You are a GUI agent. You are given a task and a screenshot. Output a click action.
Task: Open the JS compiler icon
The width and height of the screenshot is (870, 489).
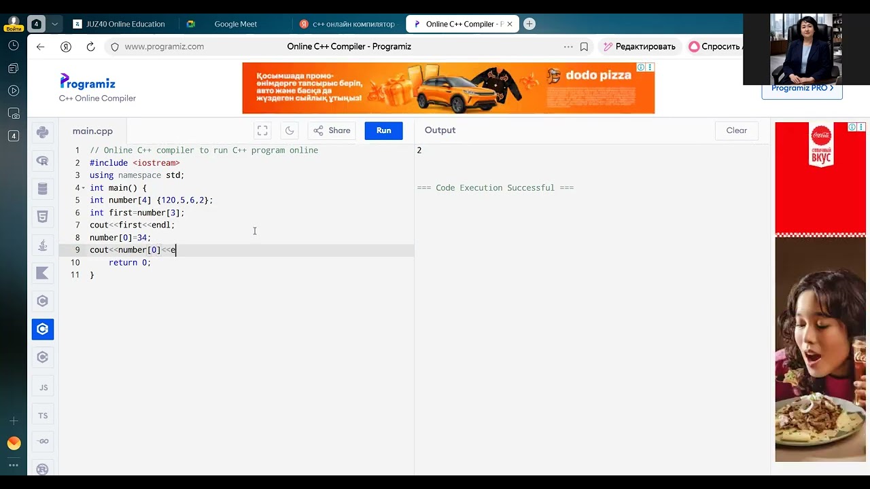coord(43,388)
